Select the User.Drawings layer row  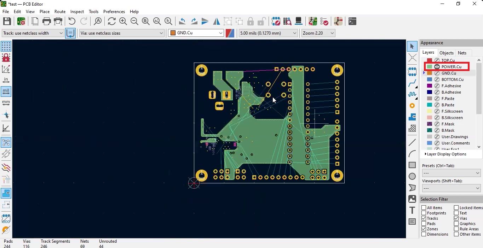[449, 137]
